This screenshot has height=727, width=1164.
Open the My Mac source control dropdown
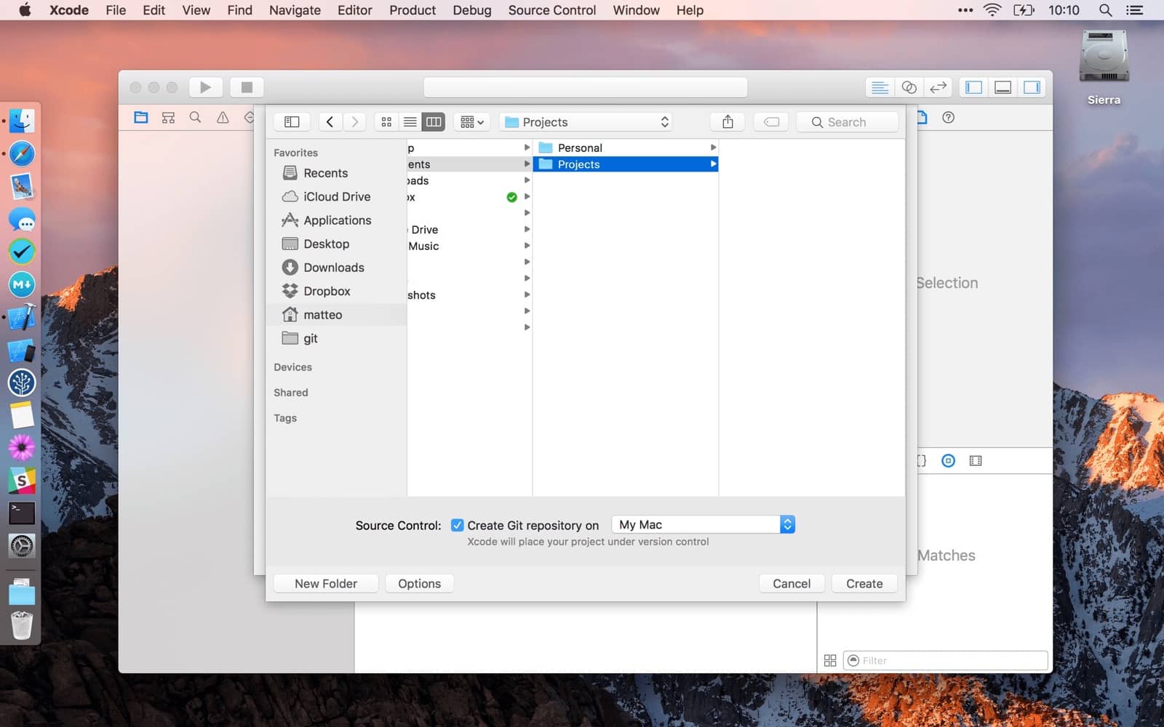point(703,525)
